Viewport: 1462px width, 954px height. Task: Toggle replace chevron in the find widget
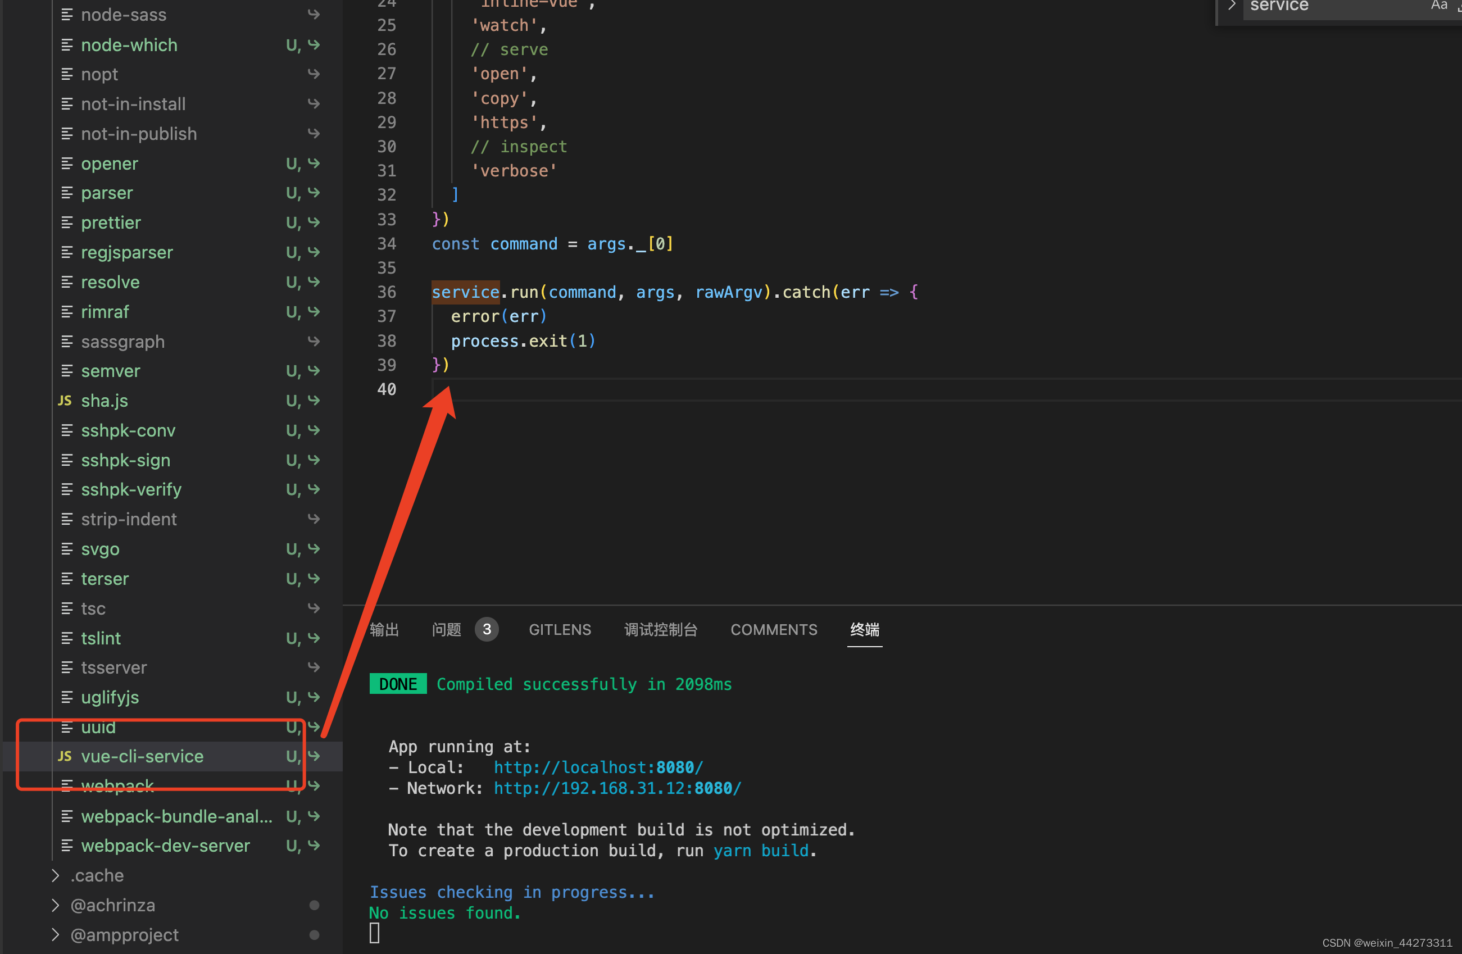pos(1231,6)
